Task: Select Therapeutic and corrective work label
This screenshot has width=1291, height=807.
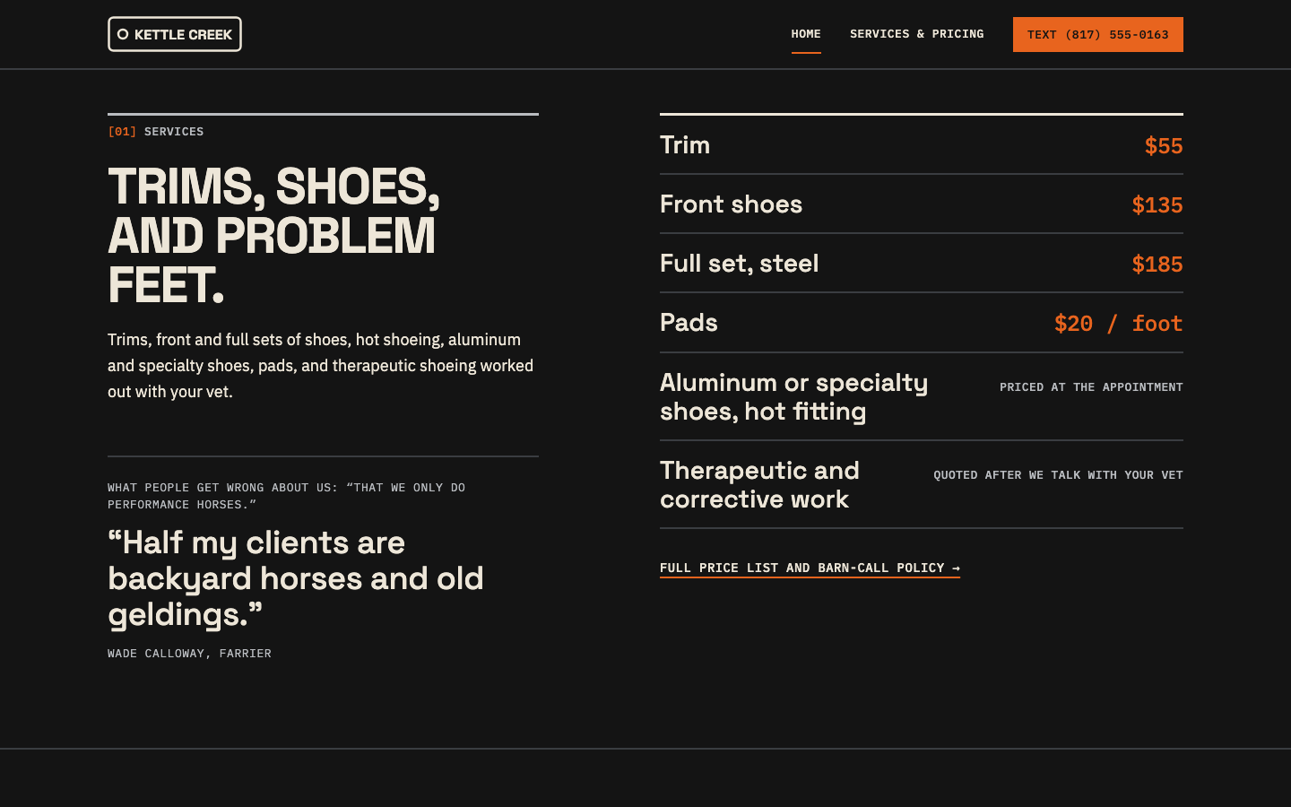Action: pyautogui.click(x=759, y=484)
